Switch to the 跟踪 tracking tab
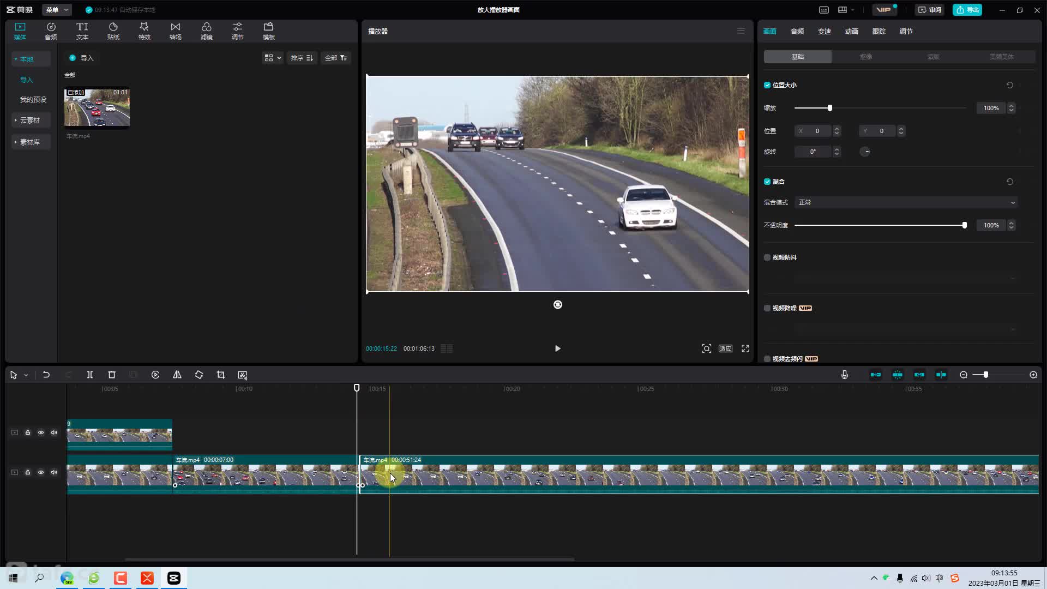Viewport: 1047px width, 589px height. tap(879, 31)
